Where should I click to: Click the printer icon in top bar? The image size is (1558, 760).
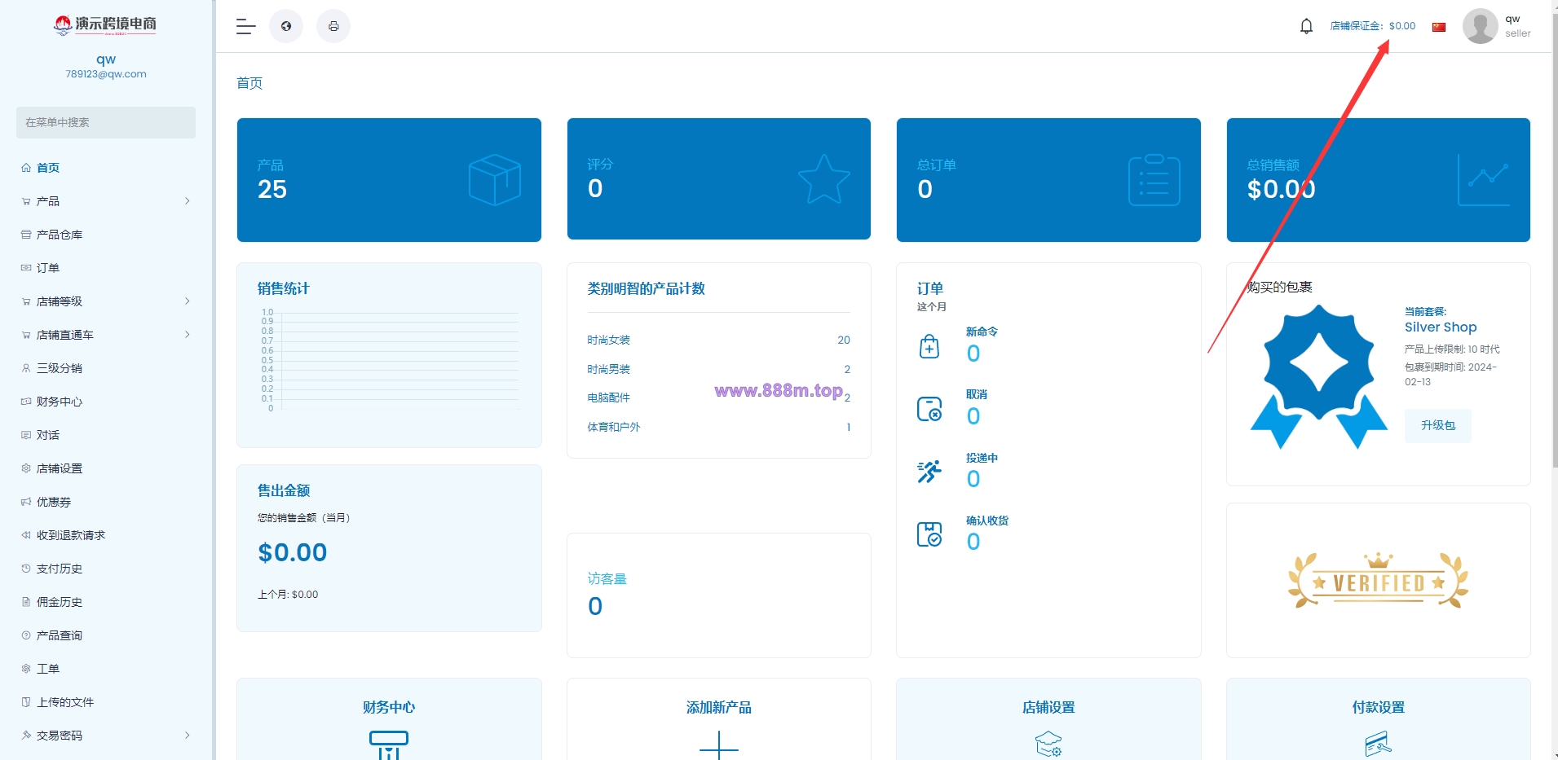click(333, 26)
